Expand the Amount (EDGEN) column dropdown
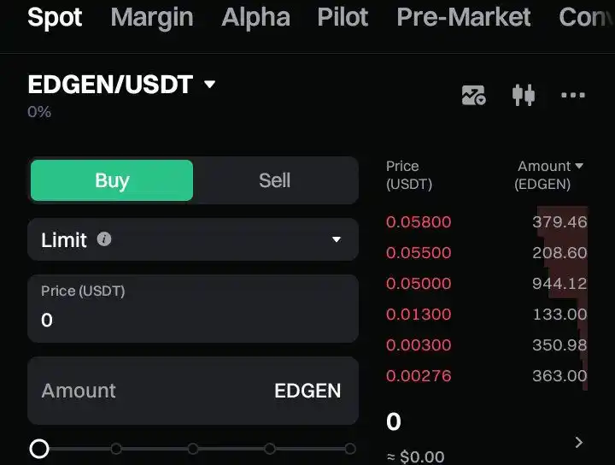Image resolution: width=615 pixels, height=465 pixels. (579, 166)
